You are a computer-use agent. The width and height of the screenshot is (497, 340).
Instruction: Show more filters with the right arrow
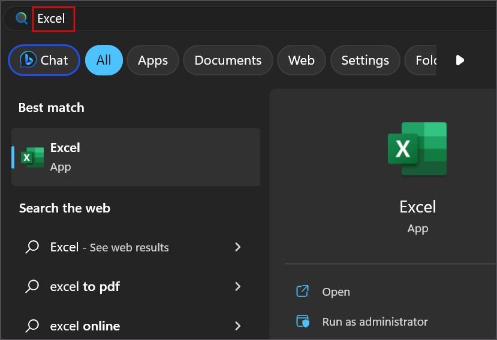coord(460,60)
